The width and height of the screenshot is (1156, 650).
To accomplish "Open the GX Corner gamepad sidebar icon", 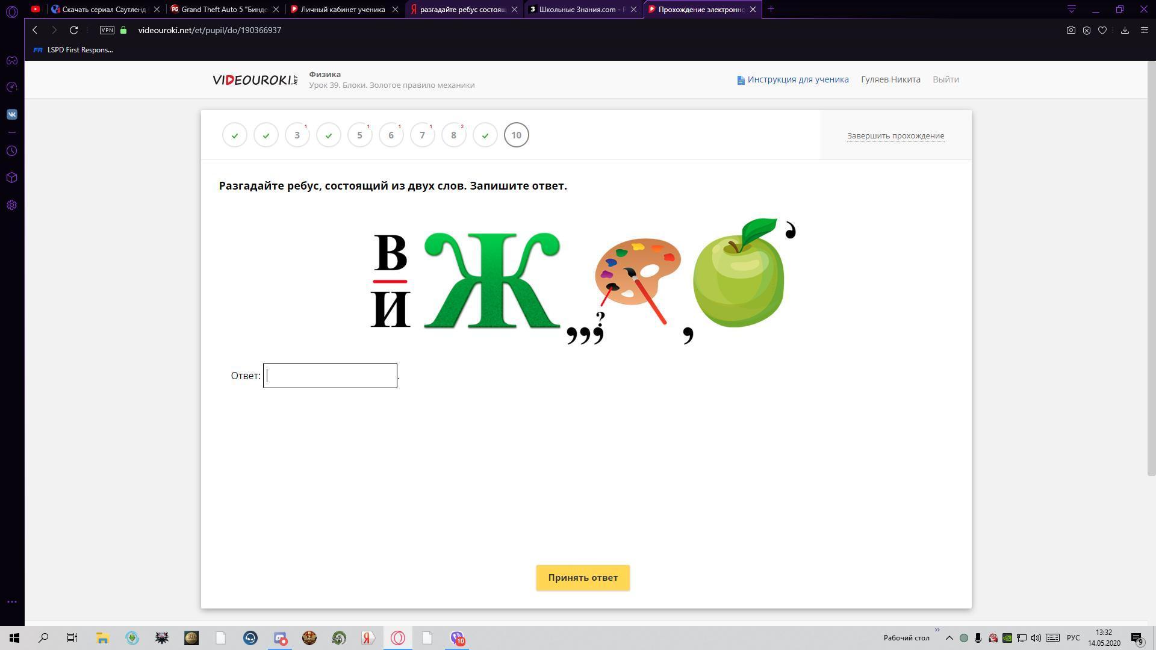I will pyautogui.click(x=12, y=60).
